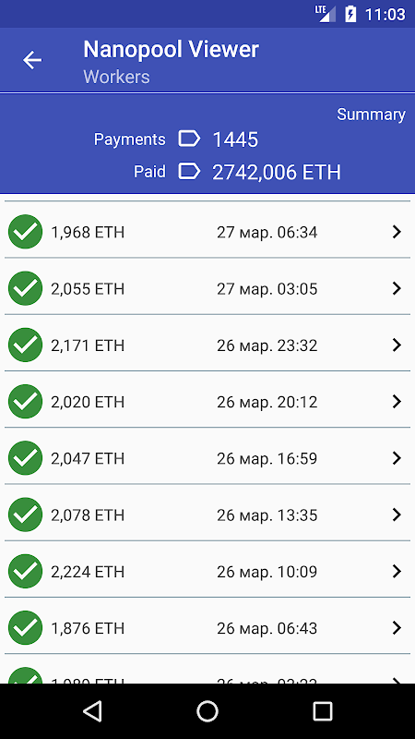Tap the Android back triangle button
The width and height of the screenshot is (415, 739).
point(93,711)
